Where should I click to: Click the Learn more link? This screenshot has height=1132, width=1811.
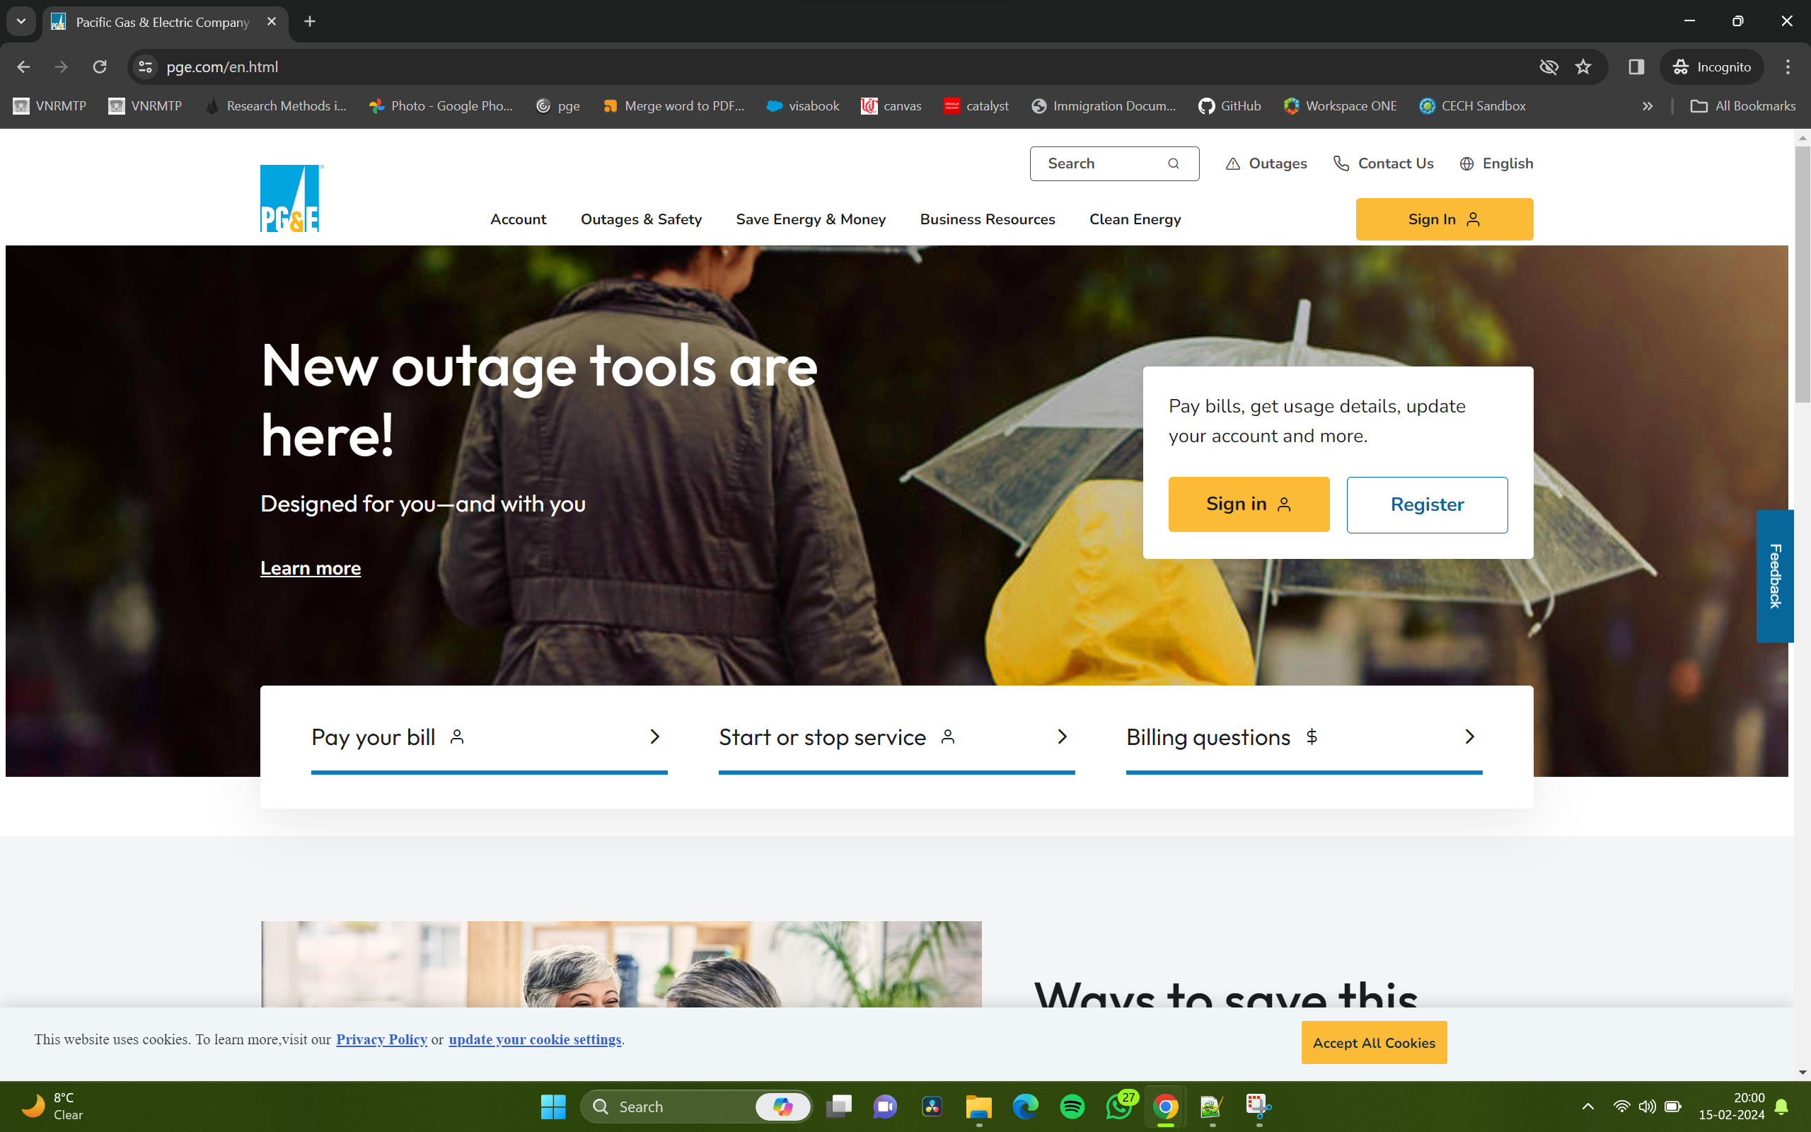tap(311, 568)
